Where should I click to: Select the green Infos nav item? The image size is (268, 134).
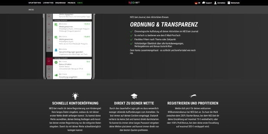coord(80,3)
